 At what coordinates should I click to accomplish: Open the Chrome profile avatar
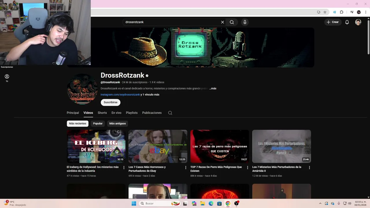[x=359, y=12]
